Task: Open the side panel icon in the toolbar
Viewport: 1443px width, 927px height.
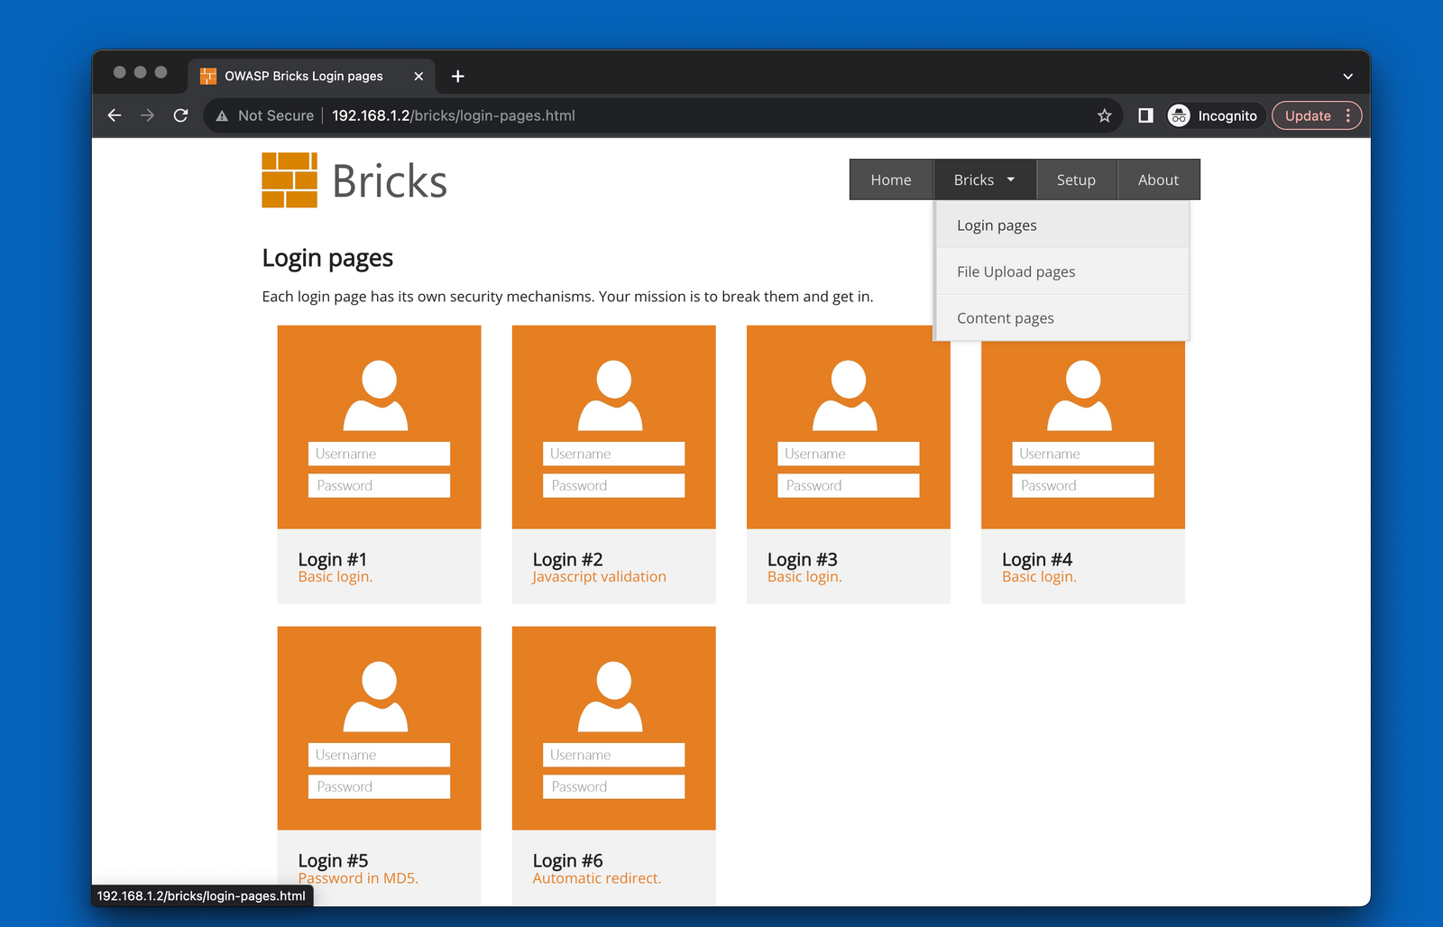Action: pyautogui.click(x=1144, y=115)
